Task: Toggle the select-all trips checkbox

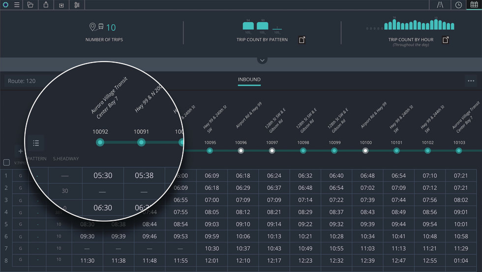Action: [6, 162]
